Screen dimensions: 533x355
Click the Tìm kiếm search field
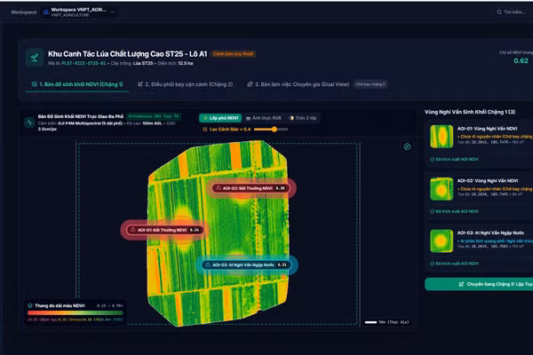tap(513, 12)
